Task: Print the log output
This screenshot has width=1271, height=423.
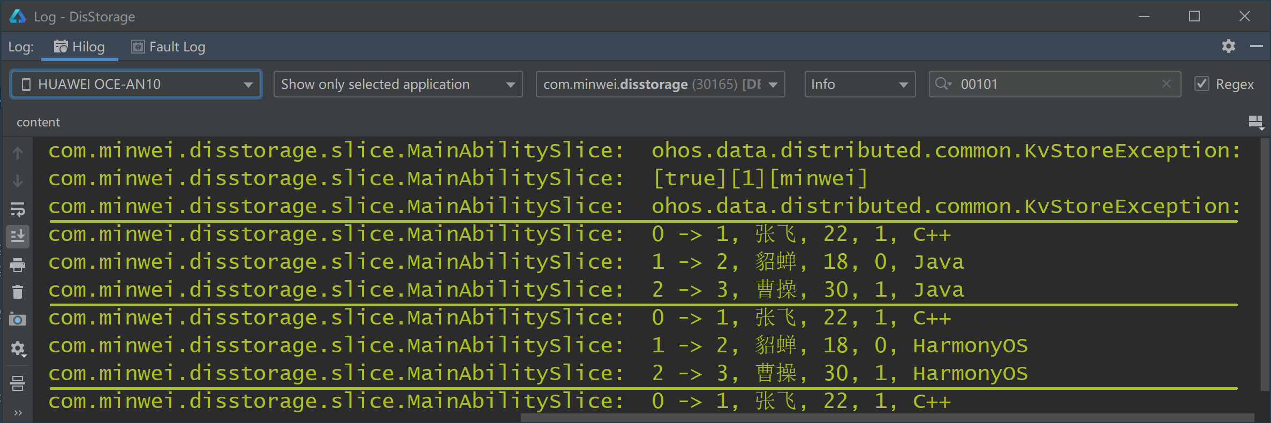Action: [18, 265]
